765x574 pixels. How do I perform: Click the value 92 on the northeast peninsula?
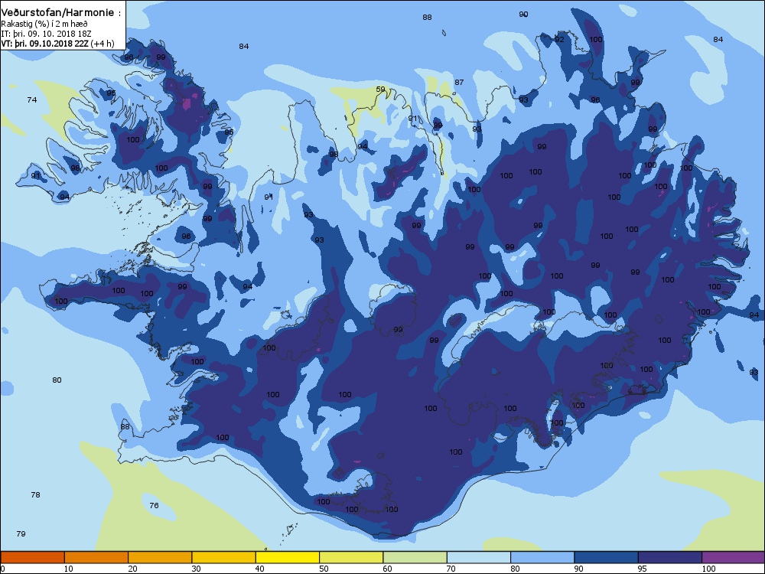pyautogui.click(x=559, y=40)
